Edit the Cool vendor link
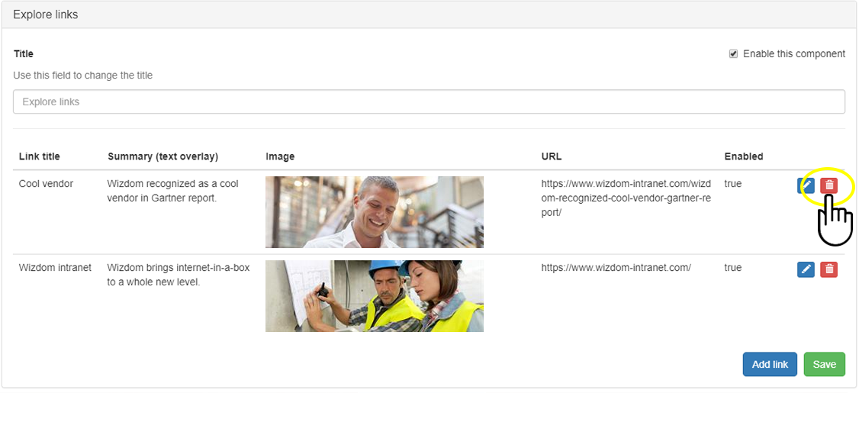Screen dimensions: 859x422 pyautogui.click(x=806, y=185)
